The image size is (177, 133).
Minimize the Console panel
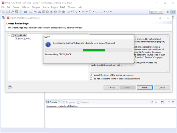click(x=169, y=102)
